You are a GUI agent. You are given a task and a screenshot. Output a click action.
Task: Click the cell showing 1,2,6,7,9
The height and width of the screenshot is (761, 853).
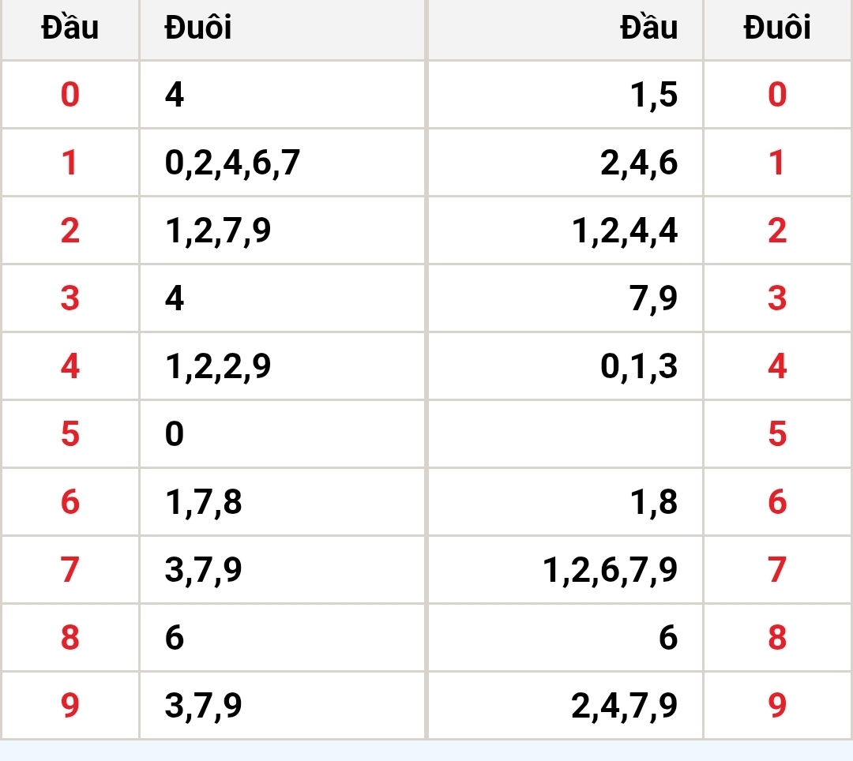pyautogui.click(x=566, y=569)
